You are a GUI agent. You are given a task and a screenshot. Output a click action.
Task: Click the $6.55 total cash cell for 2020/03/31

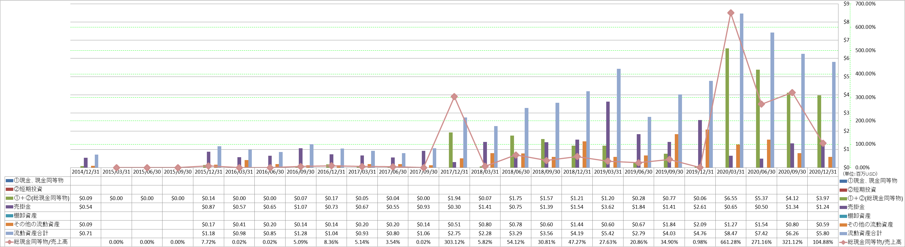coord(731,198)
